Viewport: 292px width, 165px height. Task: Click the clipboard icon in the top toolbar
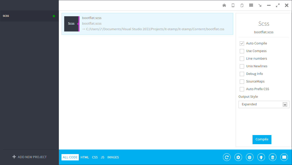(x=242, y=5)
